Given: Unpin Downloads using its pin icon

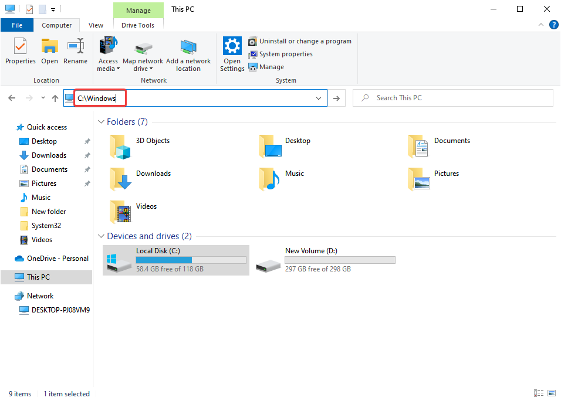Looking at the screenshot, I should point(87,155).
